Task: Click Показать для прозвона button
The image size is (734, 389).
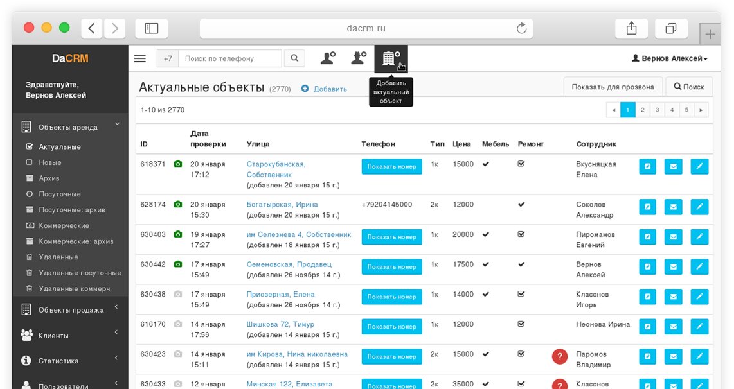Action: [613, 87]
